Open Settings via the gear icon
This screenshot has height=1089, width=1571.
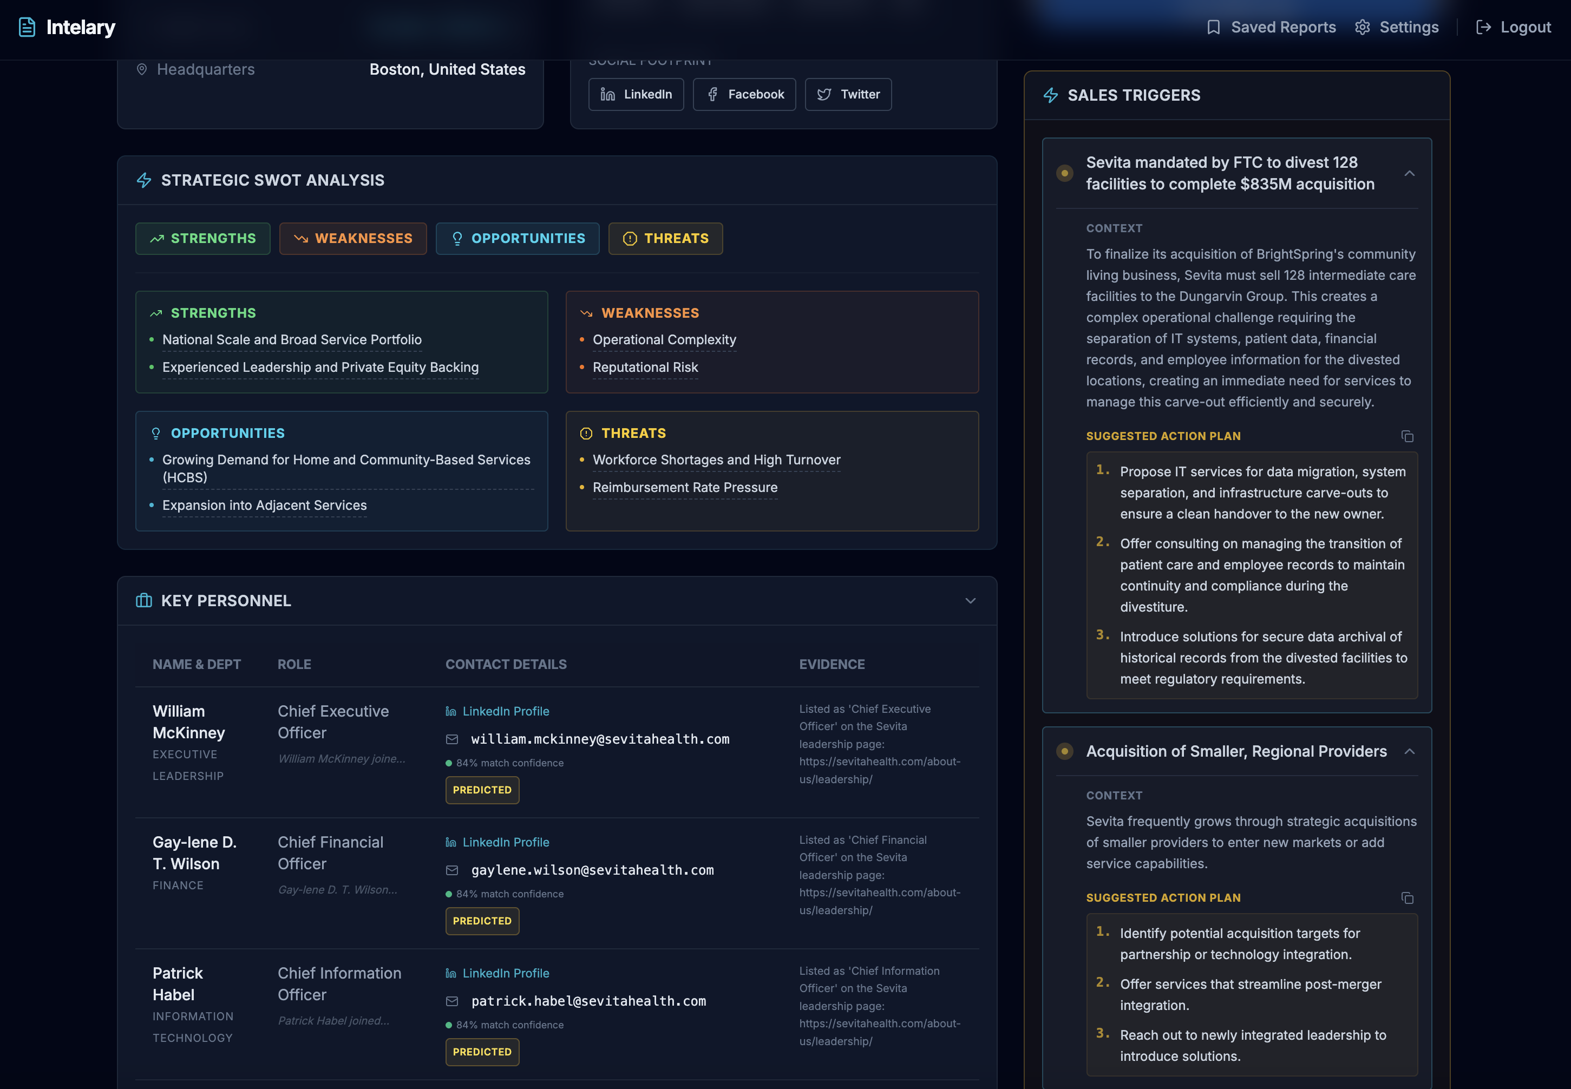pyautogui.click(x=1362, y=27)
